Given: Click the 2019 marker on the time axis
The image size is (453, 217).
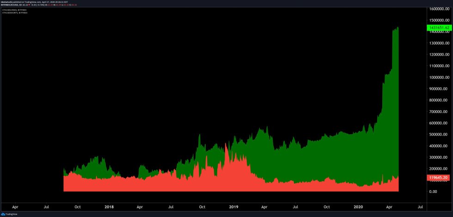Looking at the screenshot, I should 234,207.
